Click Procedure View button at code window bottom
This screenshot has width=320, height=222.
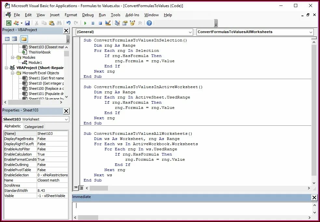(x=76, y=188)
